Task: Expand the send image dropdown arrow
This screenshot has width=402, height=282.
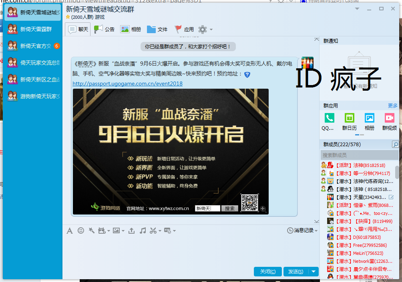Action: [123, 231]
